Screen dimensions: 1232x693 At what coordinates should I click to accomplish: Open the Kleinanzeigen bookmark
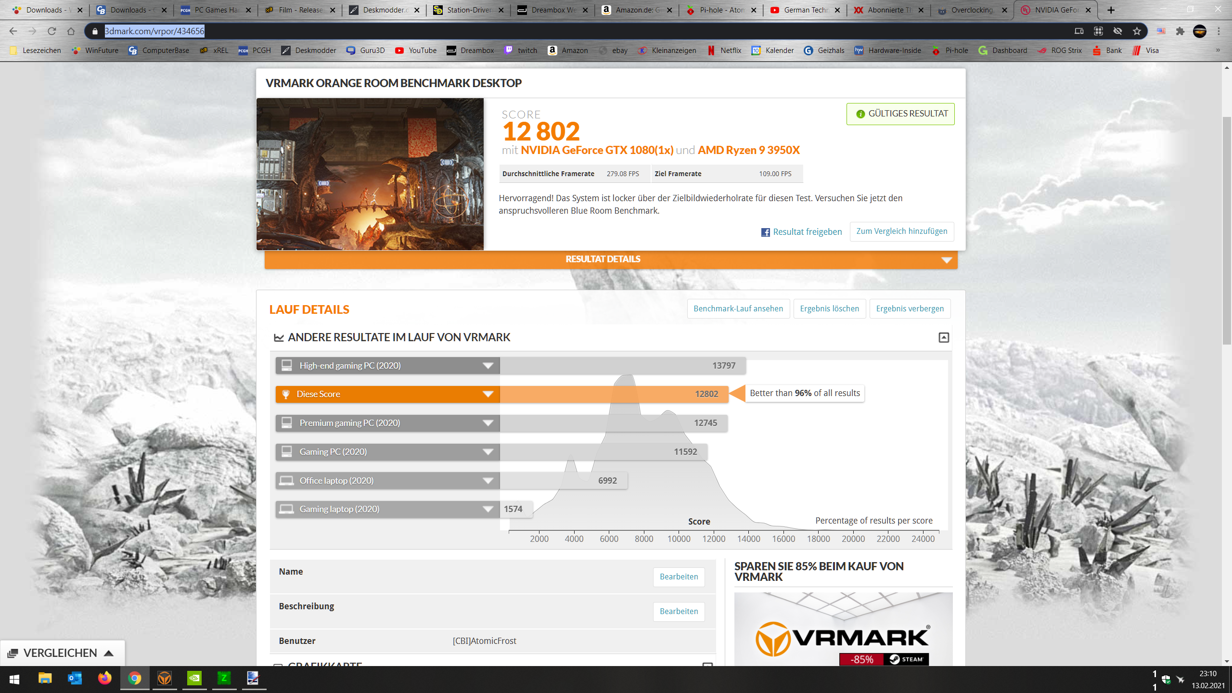(x=667, y=51)
